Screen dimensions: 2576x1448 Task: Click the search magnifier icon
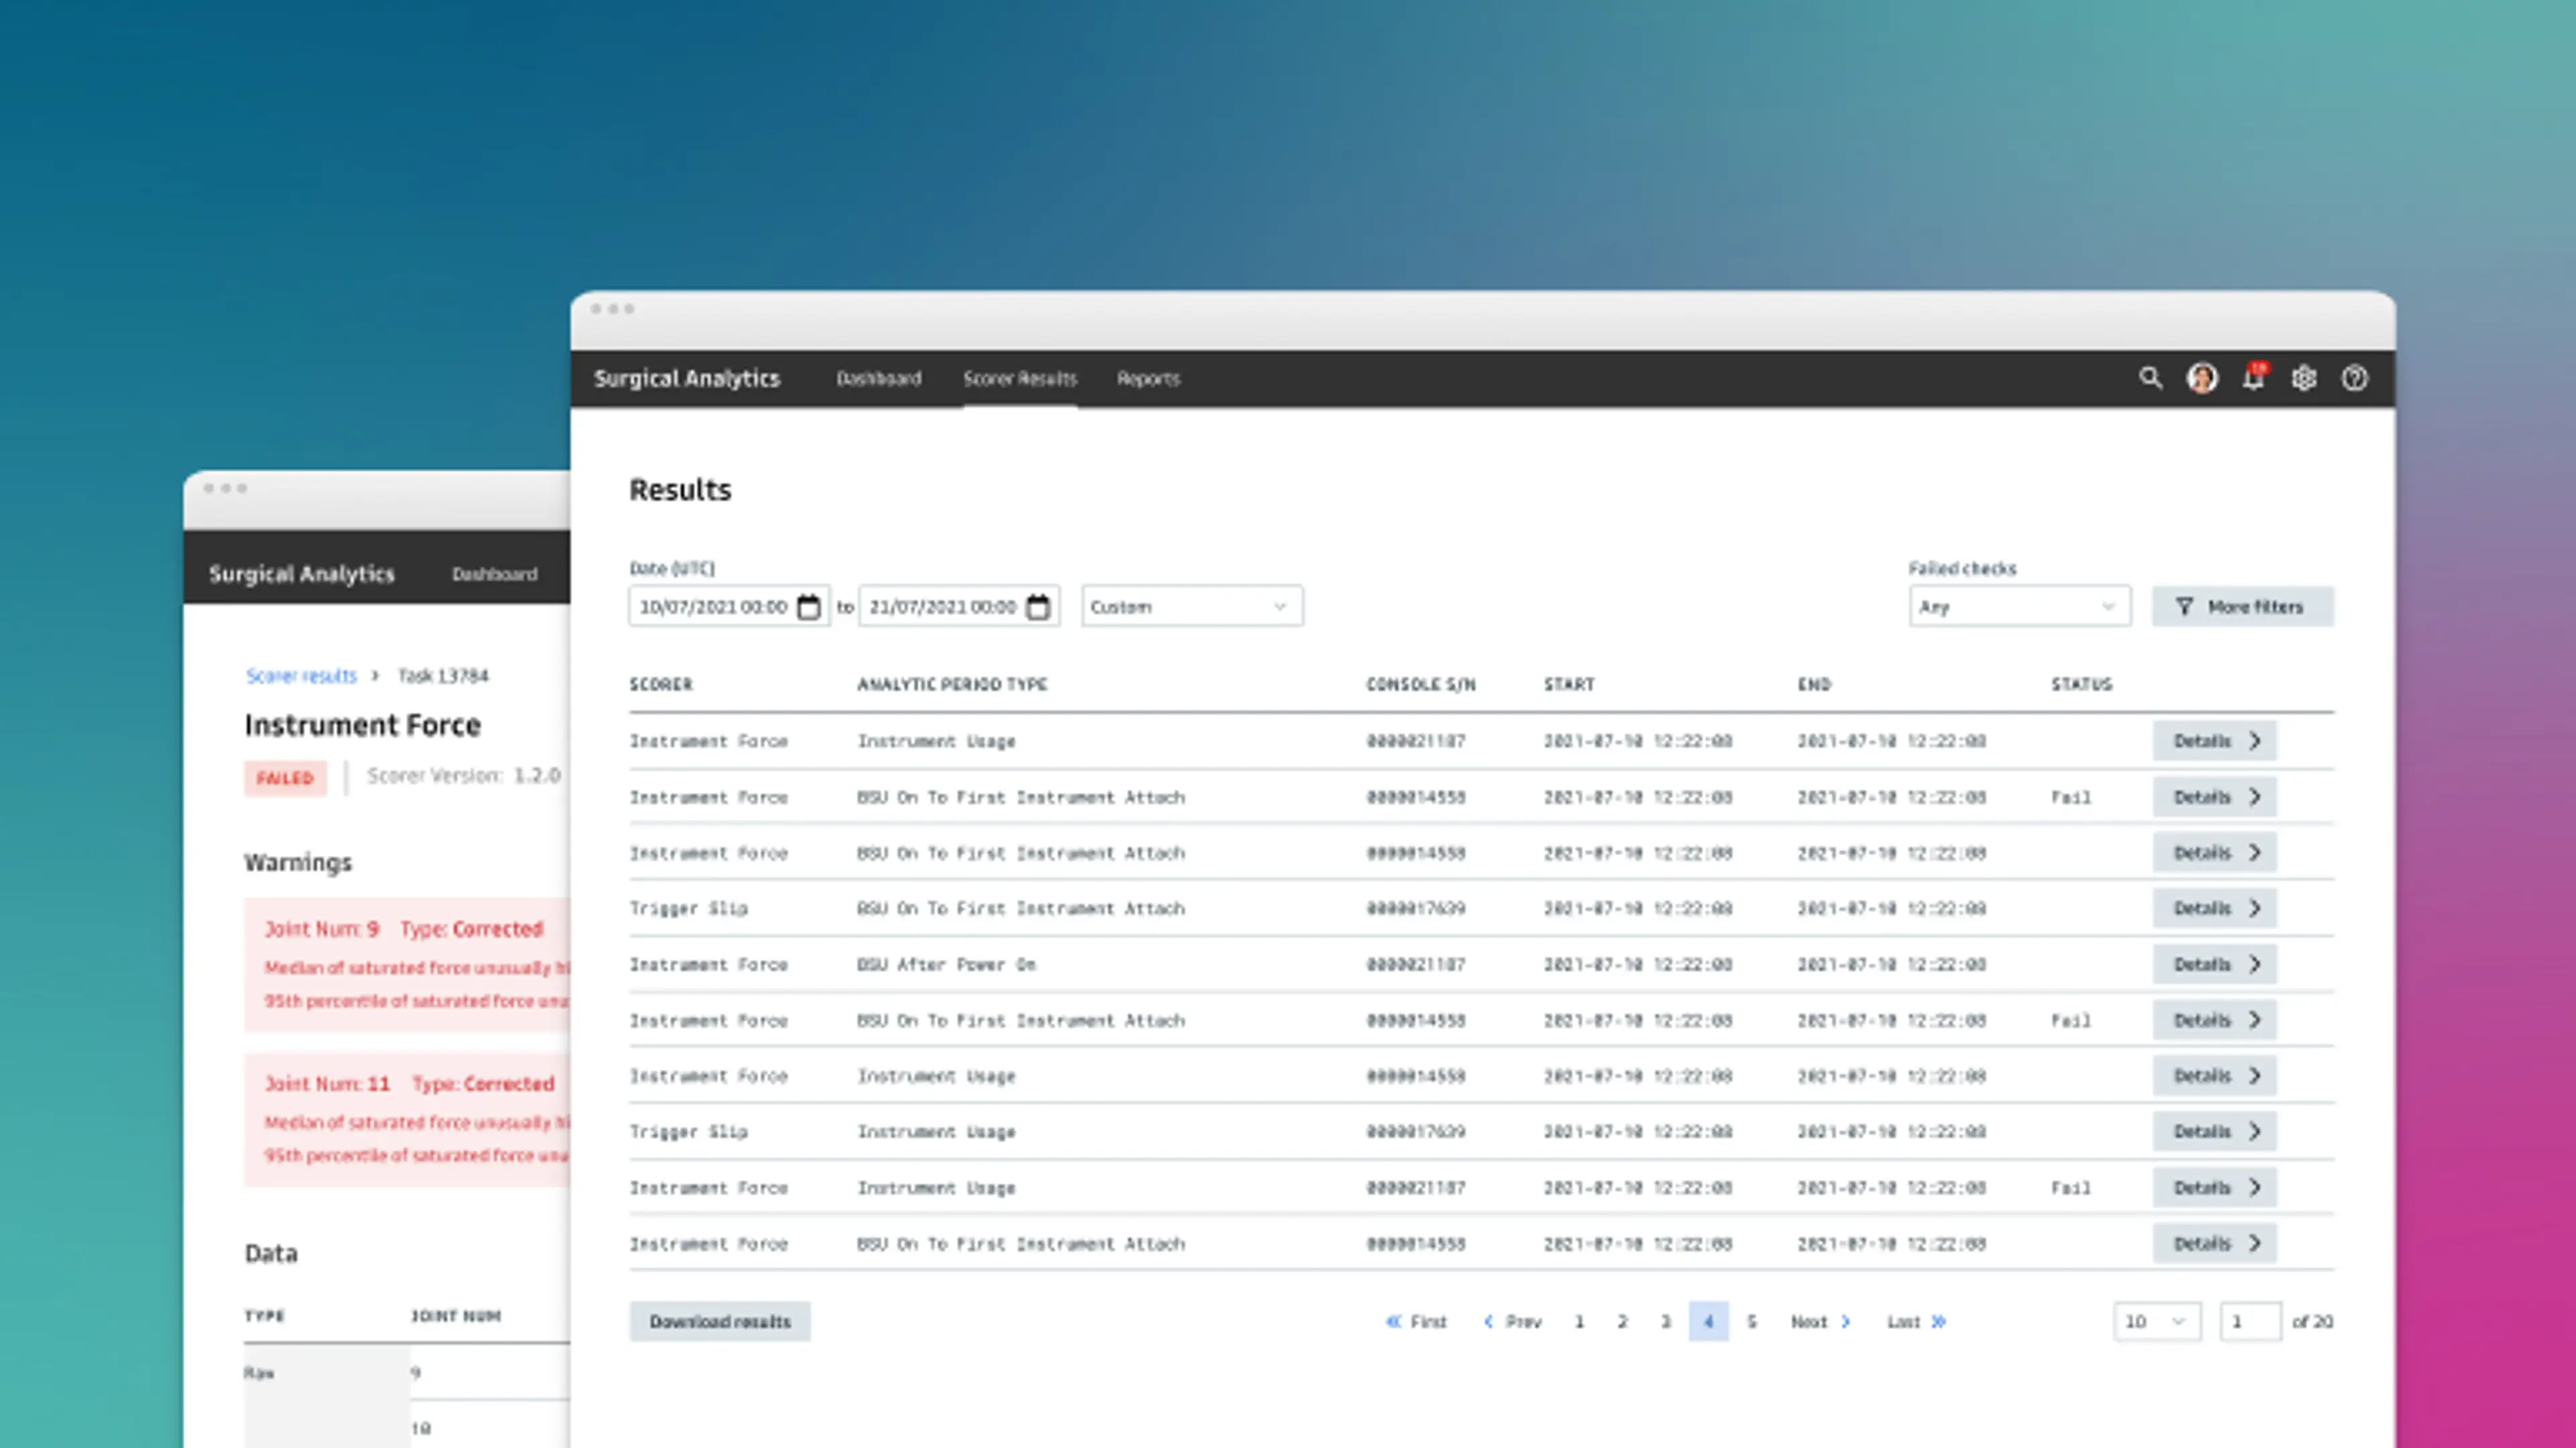[2150, 378]
